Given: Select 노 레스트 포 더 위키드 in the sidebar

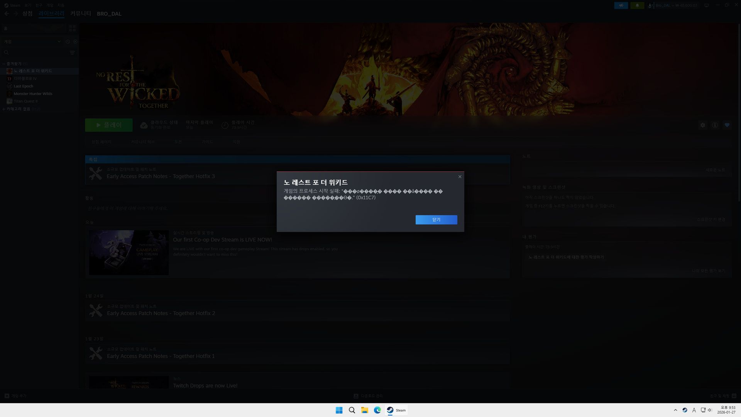Looking at the screenshot, I should point(39,71).
